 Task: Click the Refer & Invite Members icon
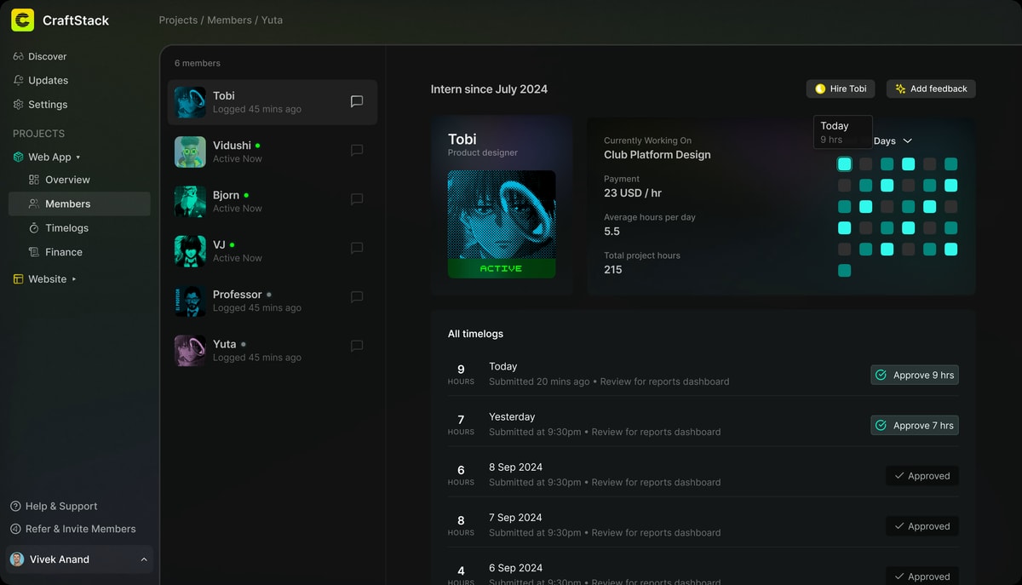[x=15, y=529]
